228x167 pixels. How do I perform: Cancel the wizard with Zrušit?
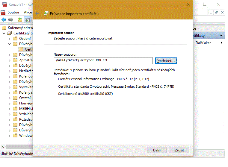tap(179, 150)
